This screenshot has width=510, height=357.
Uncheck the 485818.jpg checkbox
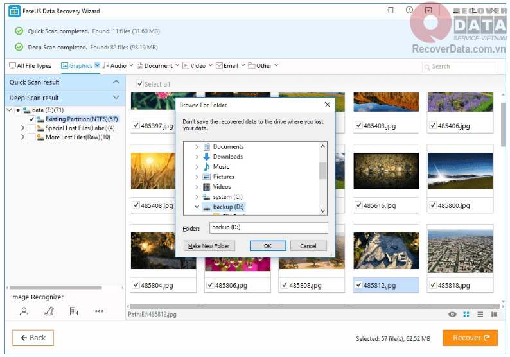(x=432, y=285)
